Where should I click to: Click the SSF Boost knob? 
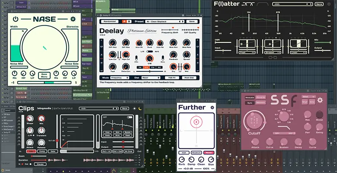click(x=319, y=114)
